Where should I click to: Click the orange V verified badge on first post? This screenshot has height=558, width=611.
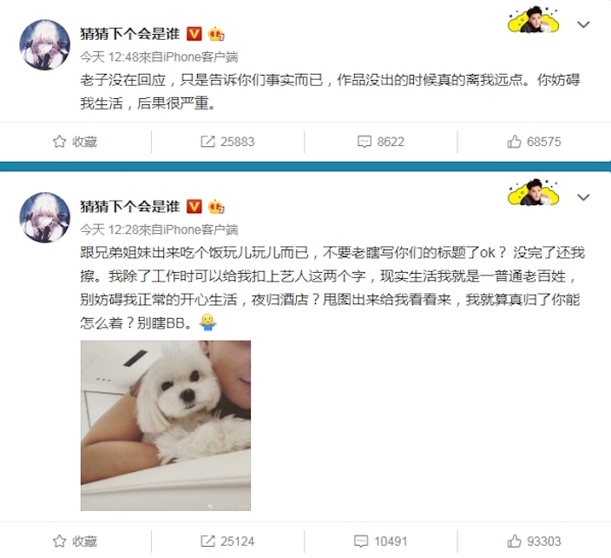pyautogui.click(x=194, y=34)
